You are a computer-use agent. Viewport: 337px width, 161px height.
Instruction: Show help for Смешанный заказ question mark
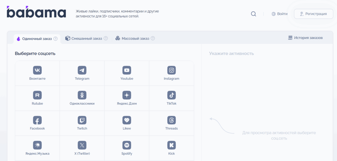105,38
